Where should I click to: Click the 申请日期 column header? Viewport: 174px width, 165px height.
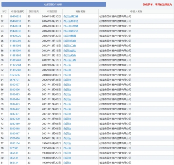(x=51, y=11)
